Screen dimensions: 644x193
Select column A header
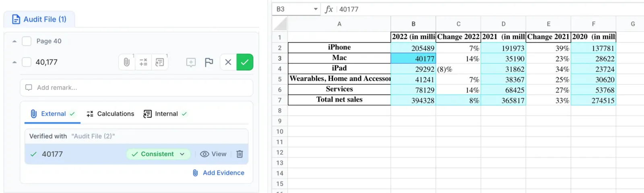(x=339, y=24)
